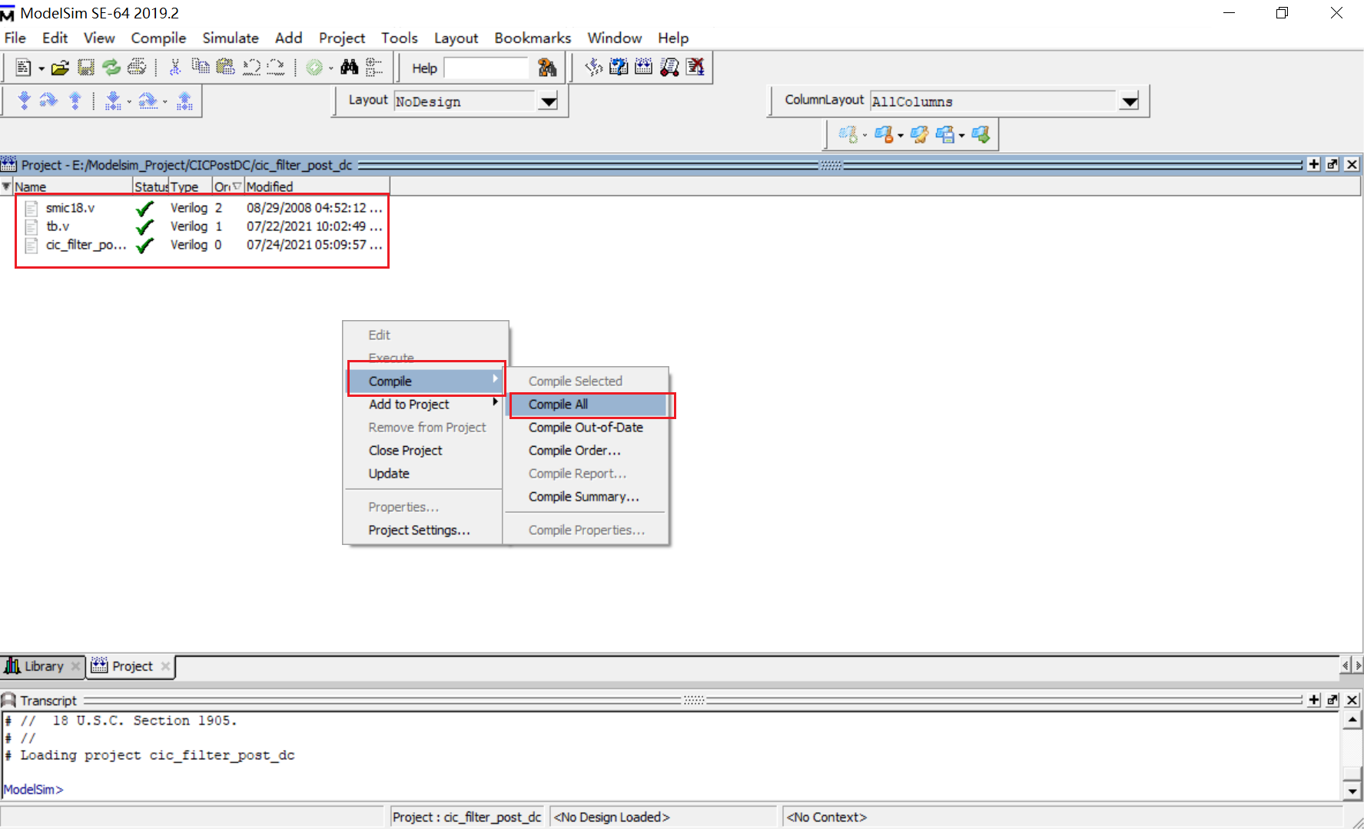
Task: Click the Step Over curved-arrow icon
Action: [48, 101]
